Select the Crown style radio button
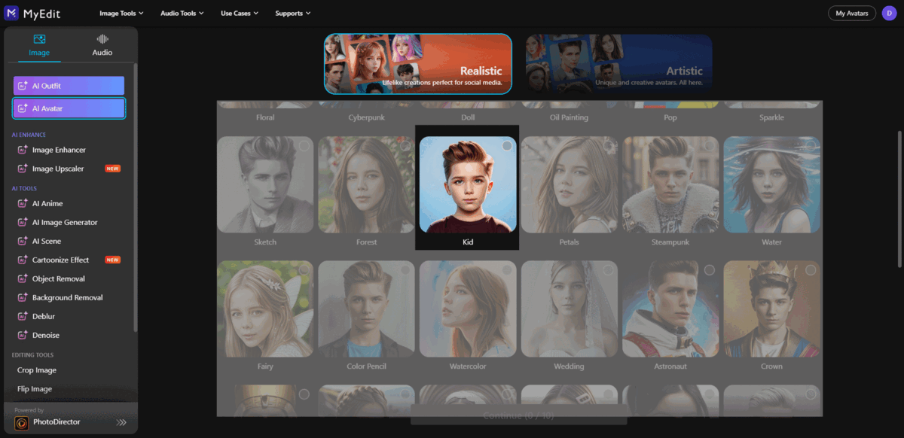904x438 pixels. [811, 270]
